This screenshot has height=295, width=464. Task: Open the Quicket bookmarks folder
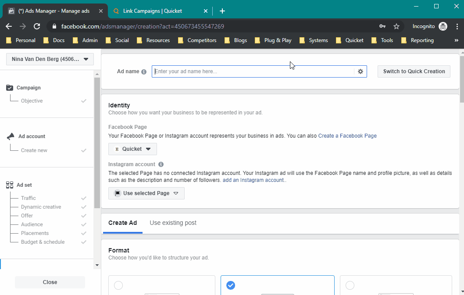350,40
